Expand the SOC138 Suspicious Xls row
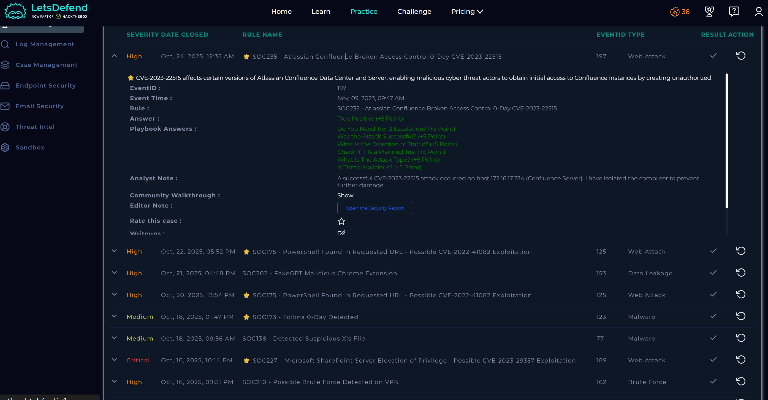 pyautogui.click(x=114, y=338)
